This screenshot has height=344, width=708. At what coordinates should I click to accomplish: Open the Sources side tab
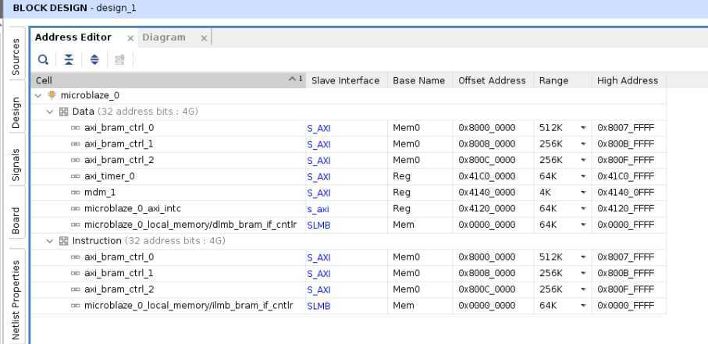click(x=16, y=56)
